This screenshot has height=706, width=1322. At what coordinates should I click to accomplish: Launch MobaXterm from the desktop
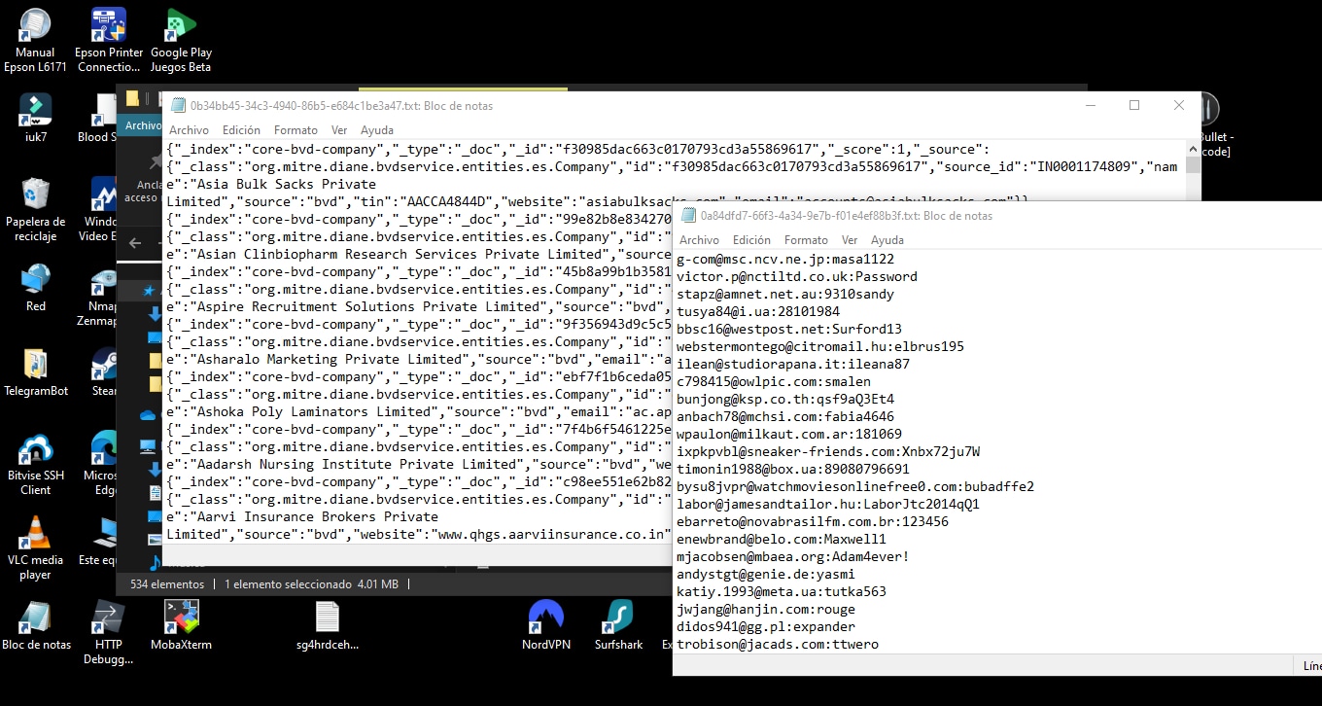pos(181,625)
